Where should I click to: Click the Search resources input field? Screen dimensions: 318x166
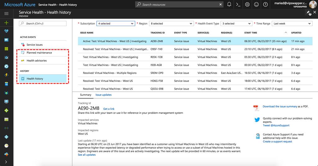[179, 4]
